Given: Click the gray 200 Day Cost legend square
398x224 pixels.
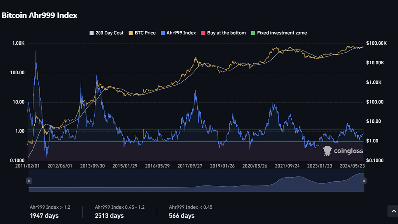Looking at the screenshot, I should 91,33.
